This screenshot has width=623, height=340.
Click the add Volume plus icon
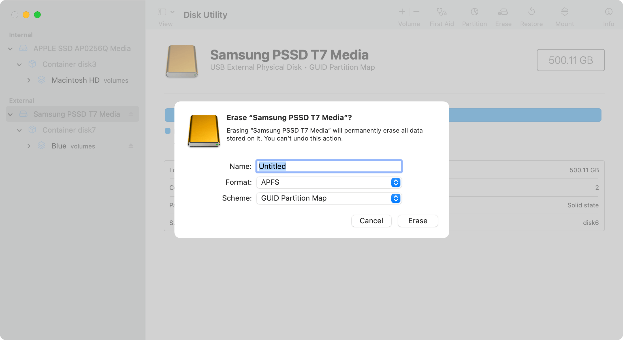(402, 11)
